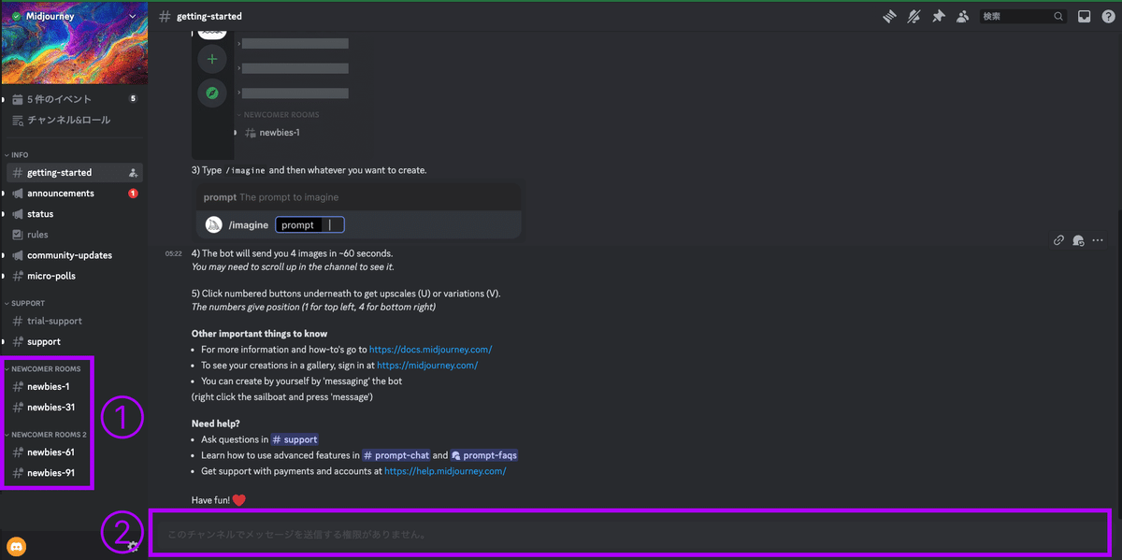Click invite icon next to getting-started
Viewport: 1122px width, 560px height.
[133, 173]
